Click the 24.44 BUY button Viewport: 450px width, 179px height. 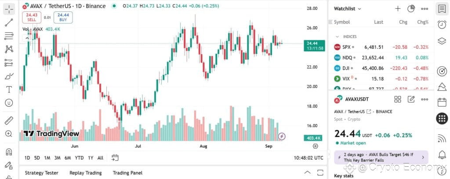coord(63,17)
